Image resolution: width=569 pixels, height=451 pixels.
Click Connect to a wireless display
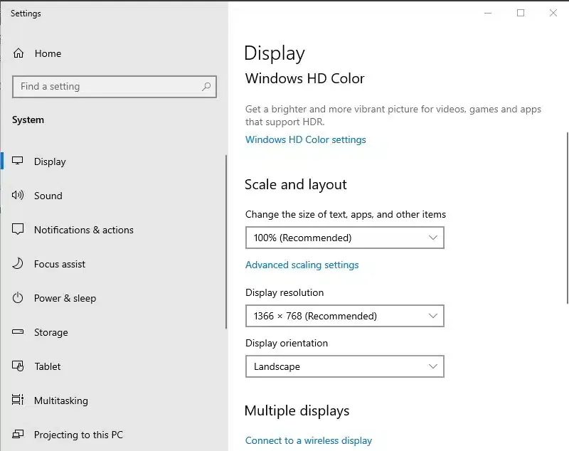[309, 440]
